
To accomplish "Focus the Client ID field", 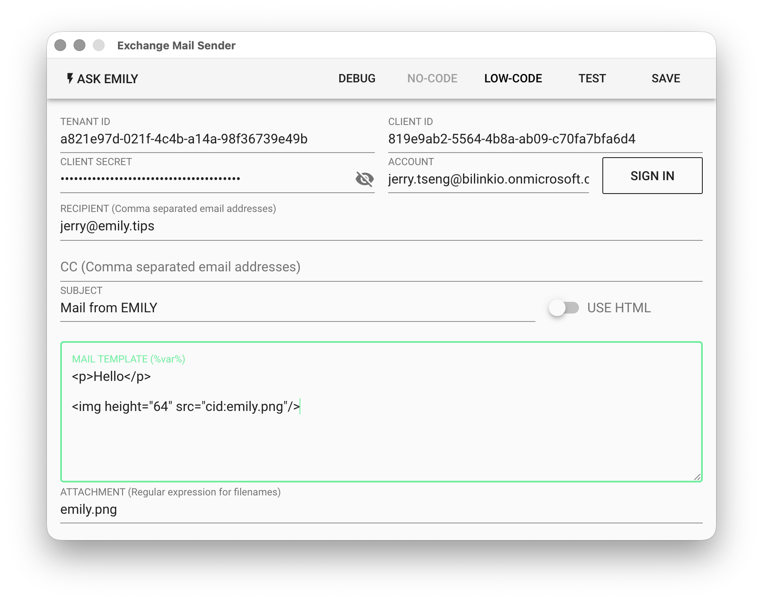I will (x=545, y=139).
